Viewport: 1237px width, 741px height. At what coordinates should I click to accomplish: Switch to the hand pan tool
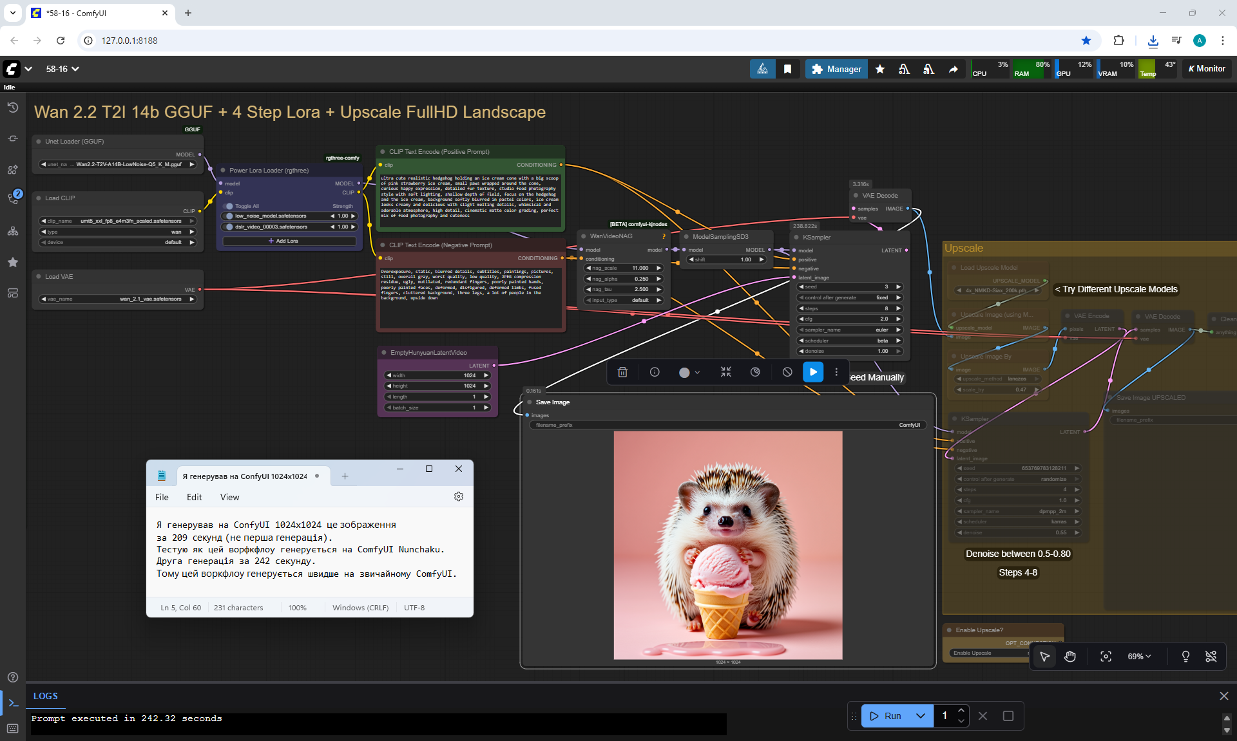1070,656
